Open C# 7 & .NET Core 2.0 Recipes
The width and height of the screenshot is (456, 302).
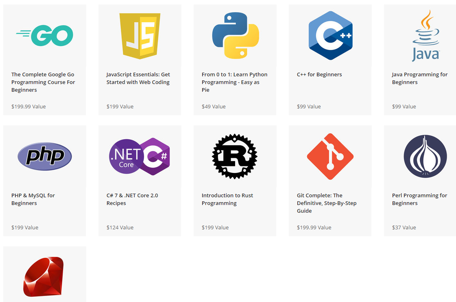[132, 199]
